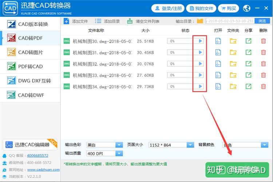Click 添加目录 list icon

(x=98, y=21)
